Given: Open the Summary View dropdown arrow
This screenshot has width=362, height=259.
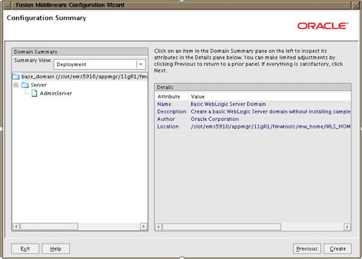Looking at the screenshot, I should (141, 64).
